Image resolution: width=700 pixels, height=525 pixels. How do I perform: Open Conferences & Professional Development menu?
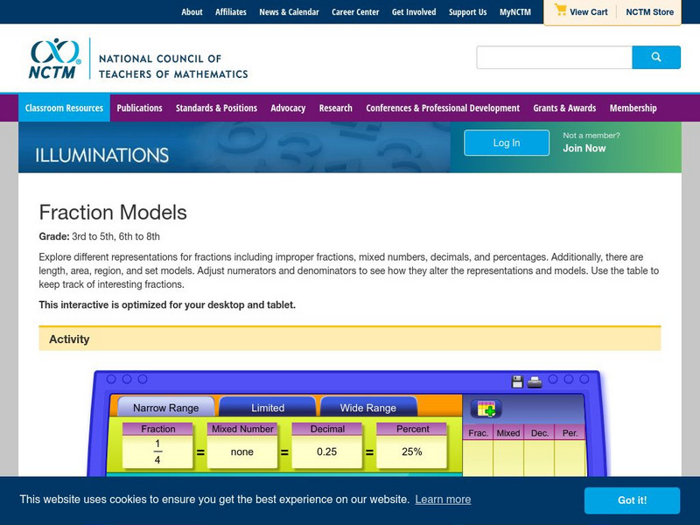tap(443, 108)
